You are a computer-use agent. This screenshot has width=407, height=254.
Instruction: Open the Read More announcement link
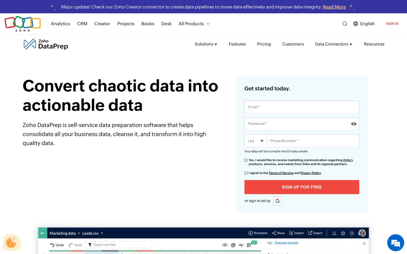(334, 7)
